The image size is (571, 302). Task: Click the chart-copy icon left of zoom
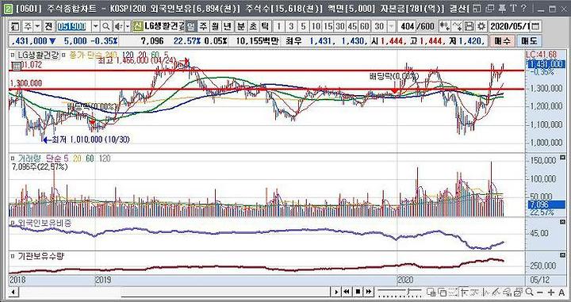point(518,292)
